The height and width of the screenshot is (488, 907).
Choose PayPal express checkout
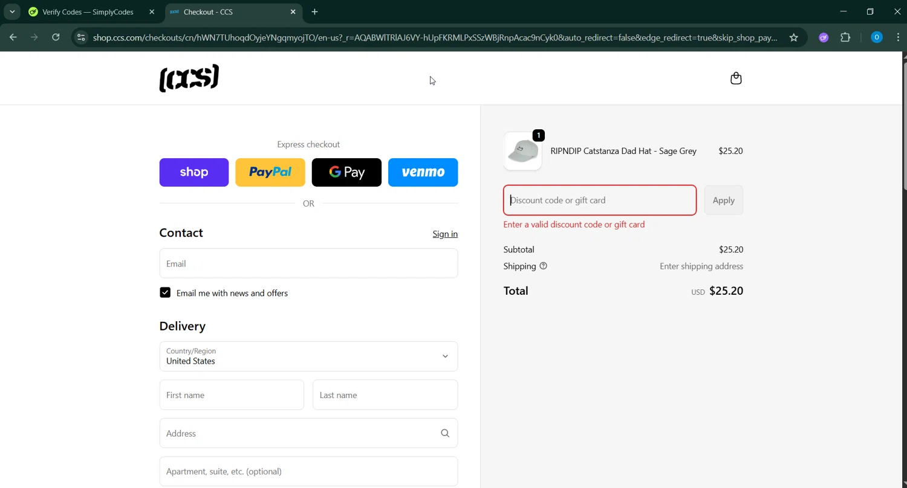coord(270,172)
